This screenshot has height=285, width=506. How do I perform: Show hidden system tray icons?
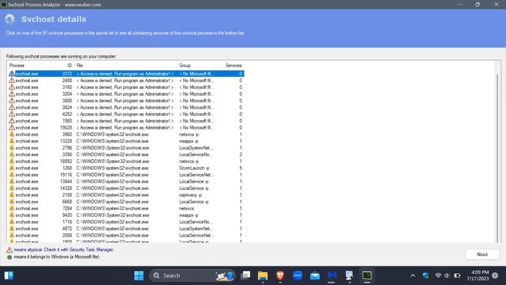[x=413, y=276]
